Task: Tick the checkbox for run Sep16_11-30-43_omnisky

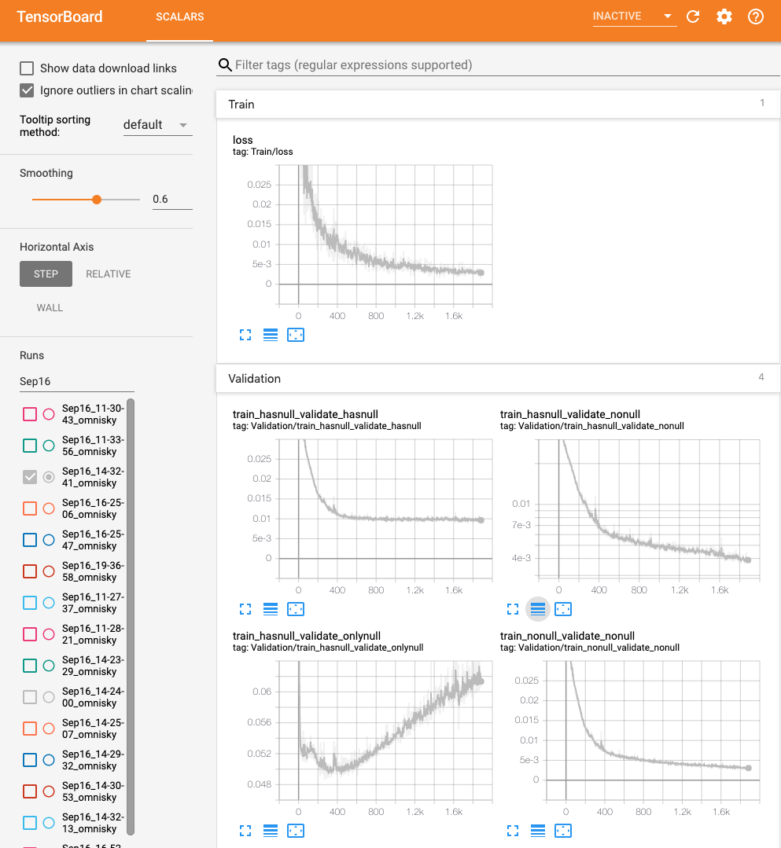Action: [30, 414]
